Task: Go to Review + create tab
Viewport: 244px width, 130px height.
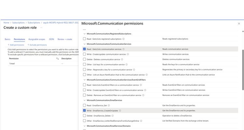Action: click(x=65, y=39)
